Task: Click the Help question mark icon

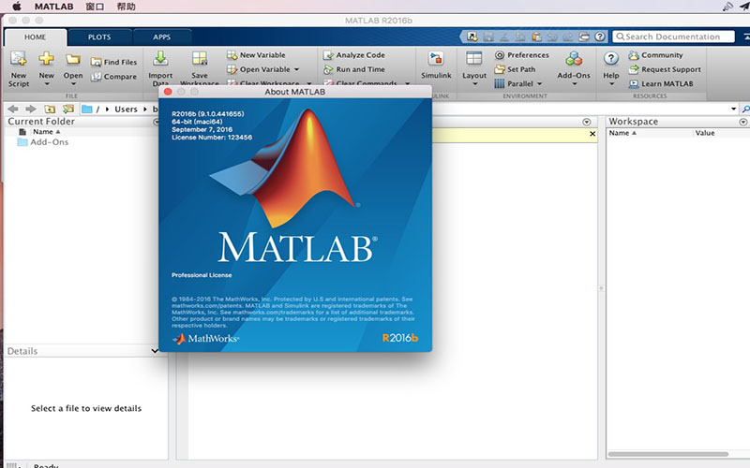Action: (611, 59)
